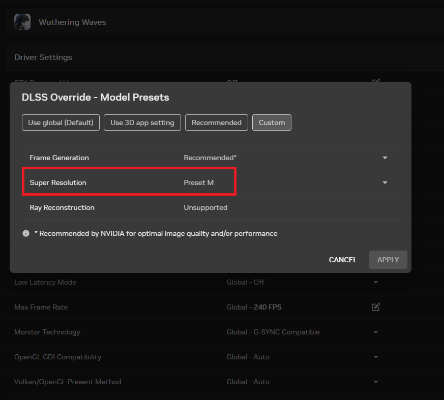444x400 pixels.
Task: Click Global - Off Low Latency value
Action: tap(246, 282)
